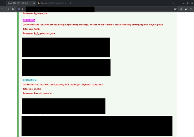The width and height of the screenshot is (194, 137).
Task: Click the Shell 'Data exfiltrated included' line
Action: 93,25
